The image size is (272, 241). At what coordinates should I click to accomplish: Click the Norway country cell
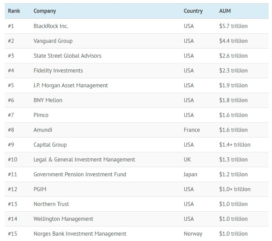[x=193, y=234]
